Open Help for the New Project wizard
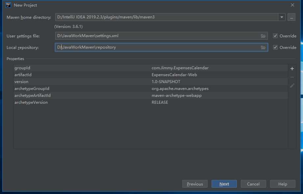303x194 pixels. [283, 184]
